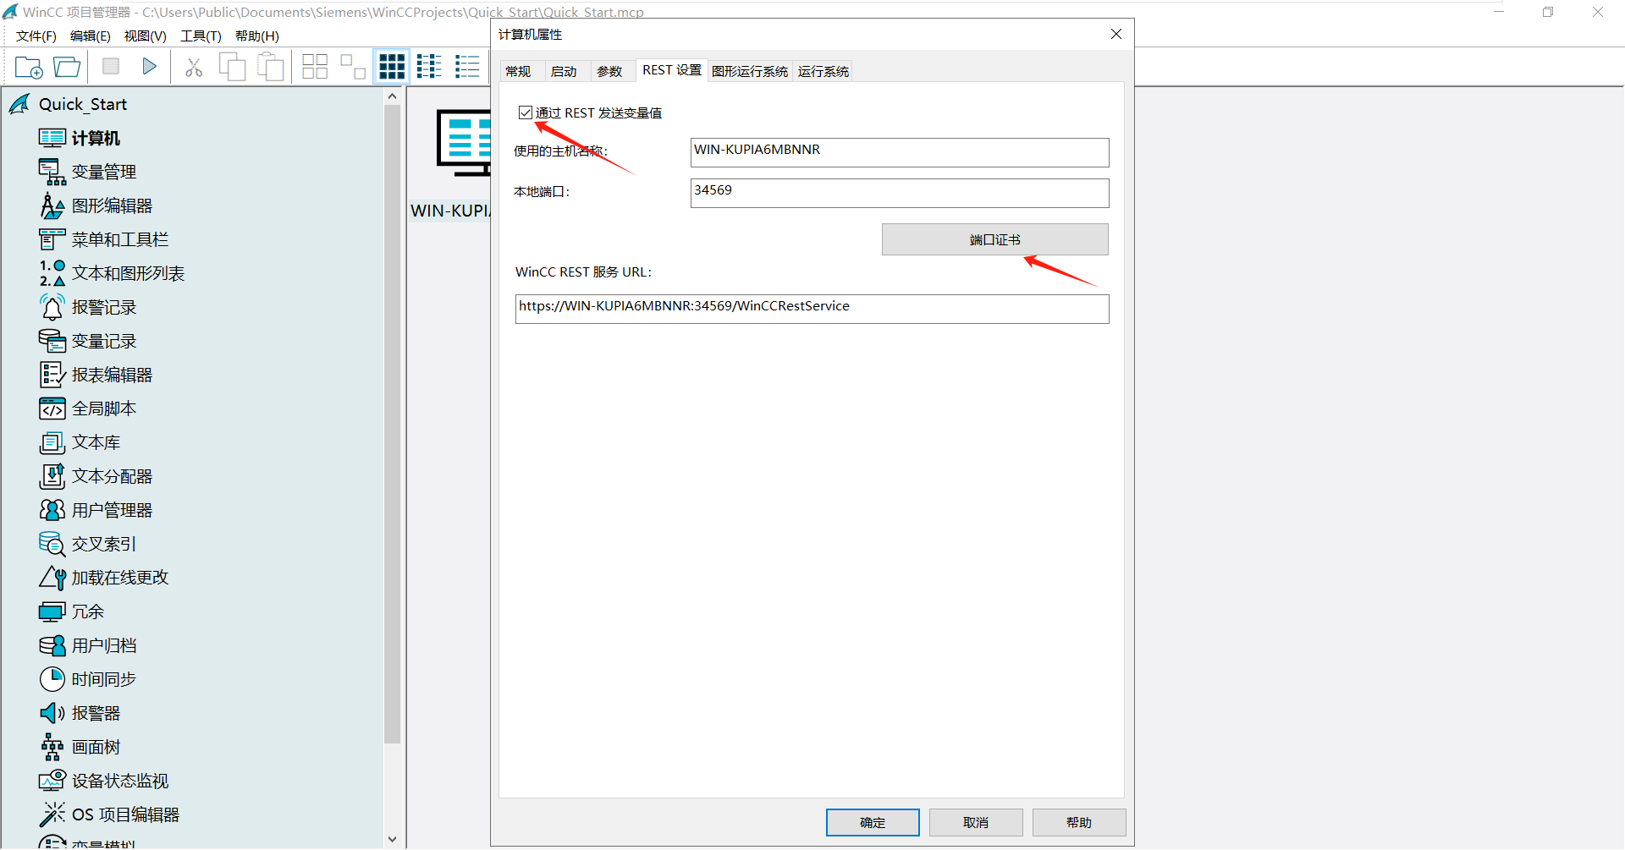Viewport: 1625px width, 850px height.
Task: Open the 工具(T) menu
Action: (201, 36)
